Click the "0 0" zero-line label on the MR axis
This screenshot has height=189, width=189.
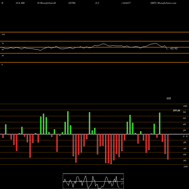(185, 136)
